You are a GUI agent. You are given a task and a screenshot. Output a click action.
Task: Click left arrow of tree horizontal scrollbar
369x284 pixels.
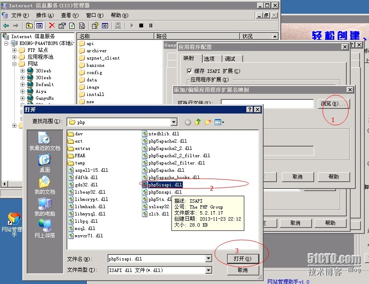[4, 184]
